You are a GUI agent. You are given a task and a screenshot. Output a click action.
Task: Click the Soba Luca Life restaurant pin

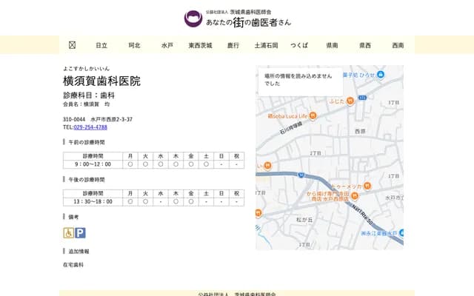(x=313, y=115)
